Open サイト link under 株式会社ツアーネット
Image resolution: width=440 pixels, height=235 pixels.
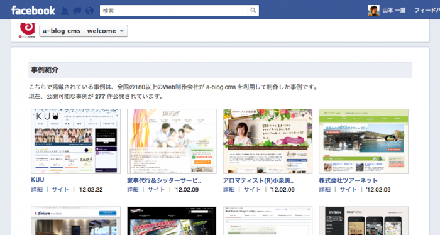(348, 190)
